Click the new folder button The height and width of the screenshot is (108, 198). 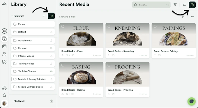click(51, 16)
